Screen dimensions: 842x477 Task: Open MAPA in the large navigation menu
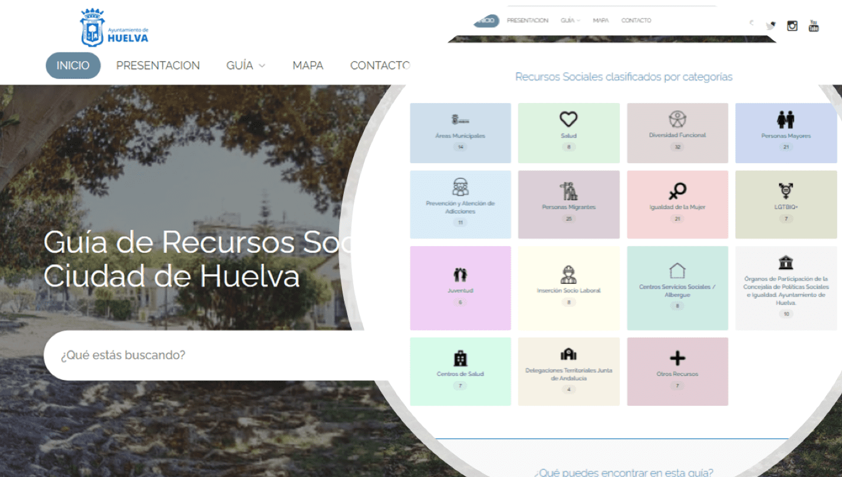(308, 65)
